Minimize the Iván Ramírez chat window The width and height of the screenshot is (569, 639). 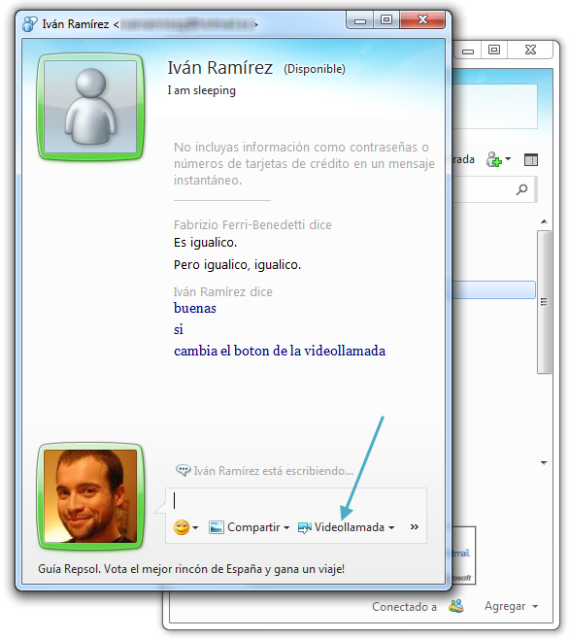tap(360, 19)
